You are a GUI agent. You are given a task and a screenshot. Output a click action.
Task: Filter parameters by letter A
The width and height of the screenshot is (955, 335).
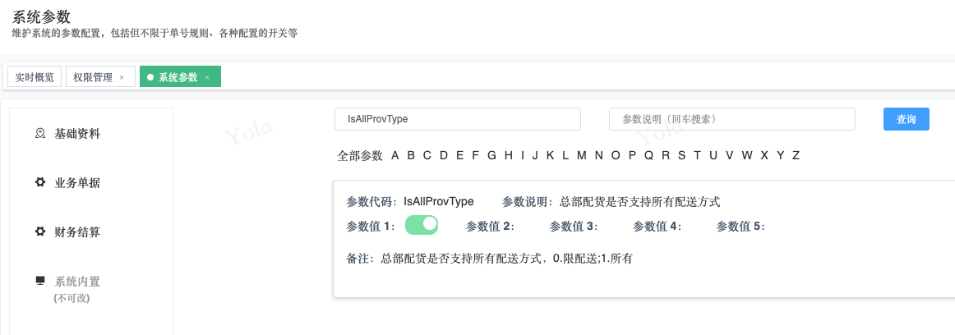(394, 156)
